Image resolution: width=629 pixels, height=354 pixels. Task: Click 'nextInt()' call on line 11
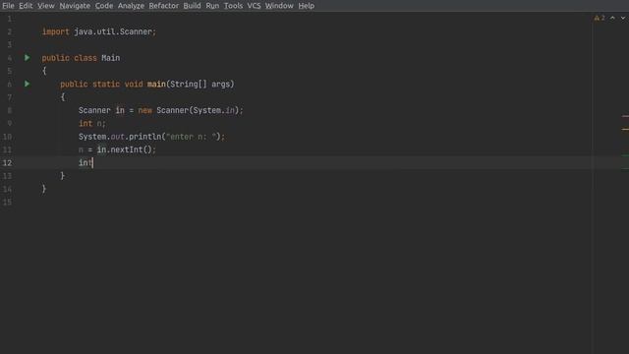(131, 149)
